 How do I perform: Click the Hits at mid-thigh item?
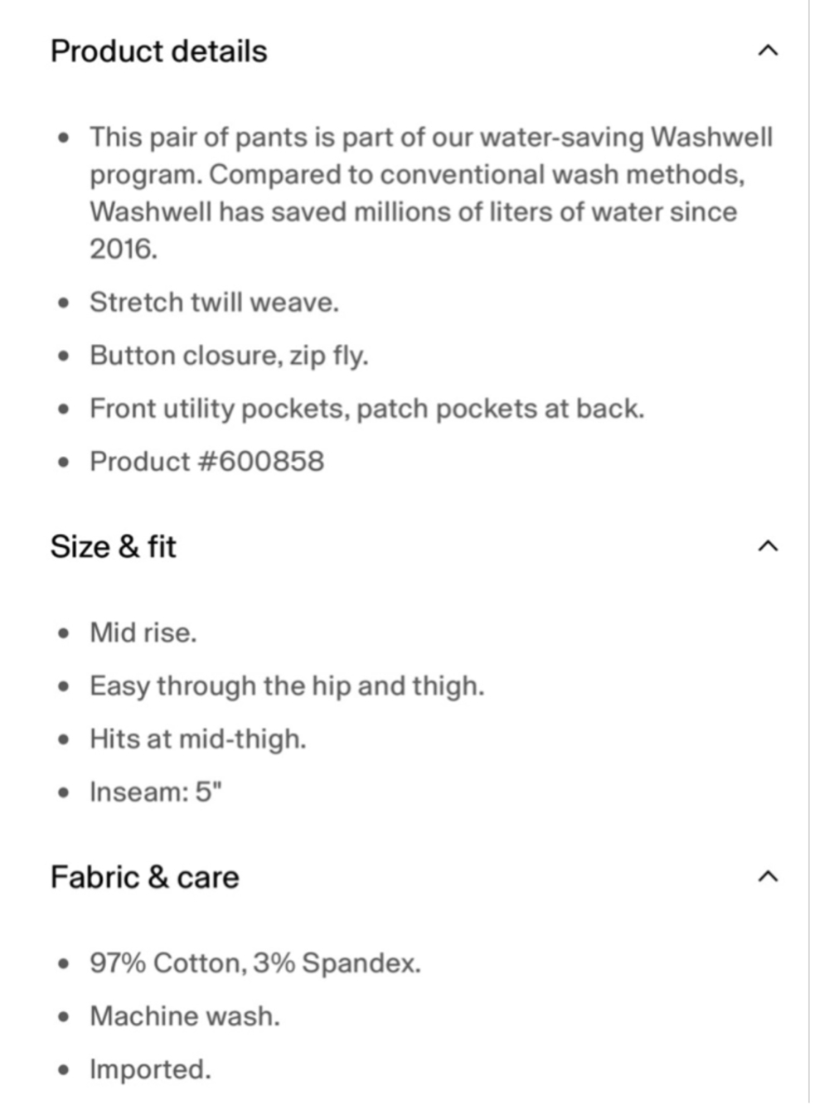point(198,739)
